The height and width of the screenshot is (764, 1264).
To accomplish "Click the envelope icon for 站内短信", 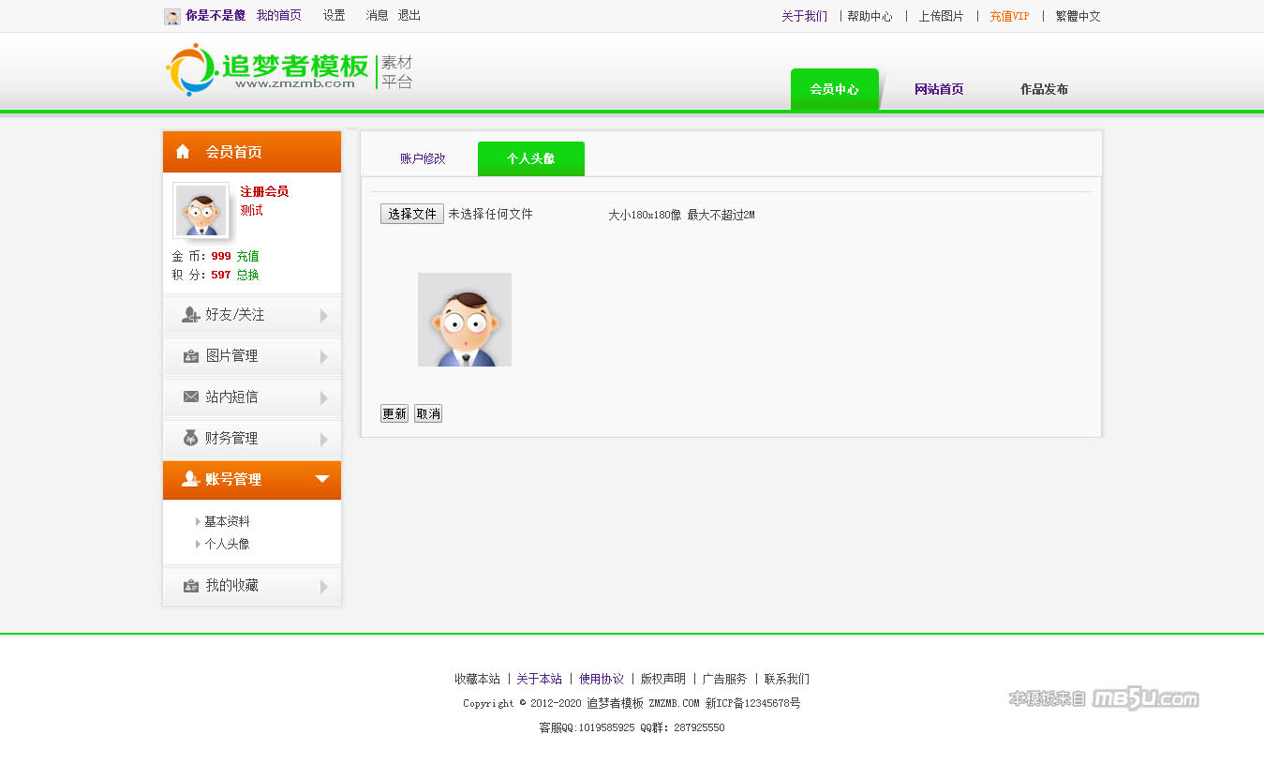I will 190,397.
